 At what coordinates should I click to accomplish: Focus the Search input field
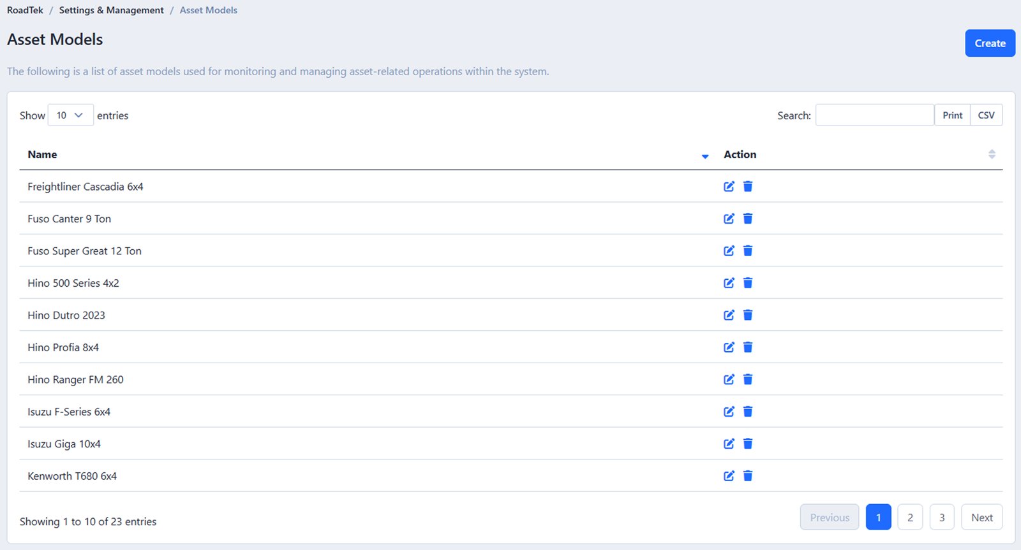[x=874, y=115]
